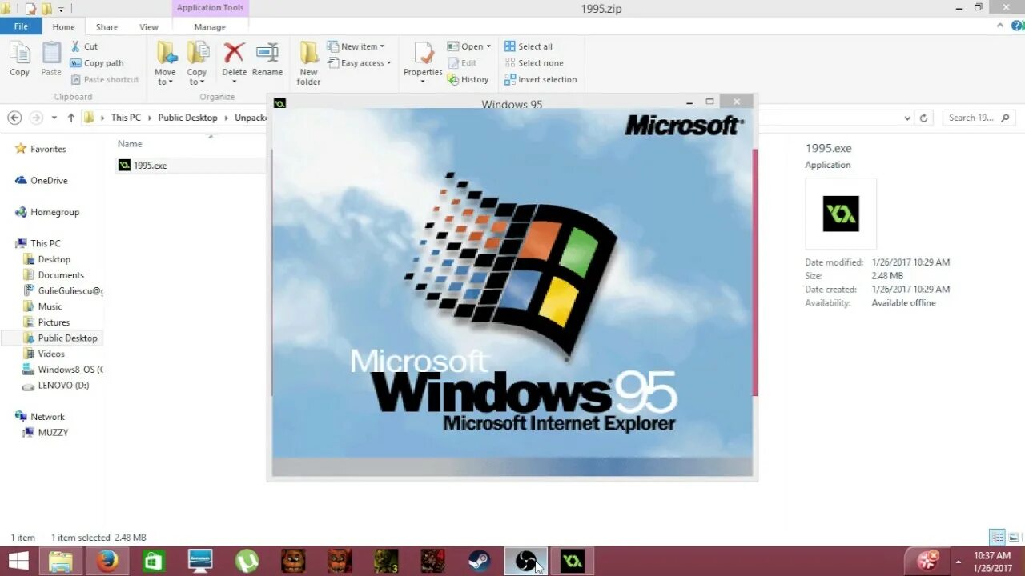Select Homegroup in navigation pane
Viewport: 1025px width, 576px height.
(x=47, y=212)
